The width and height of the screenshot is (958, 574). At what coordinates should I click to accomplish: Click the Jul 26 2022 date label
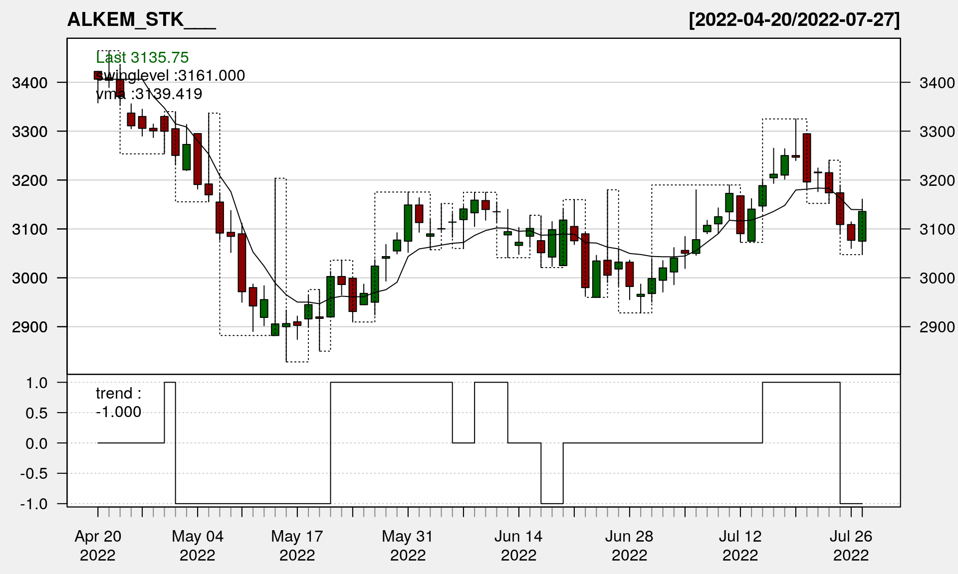[851, 546]
